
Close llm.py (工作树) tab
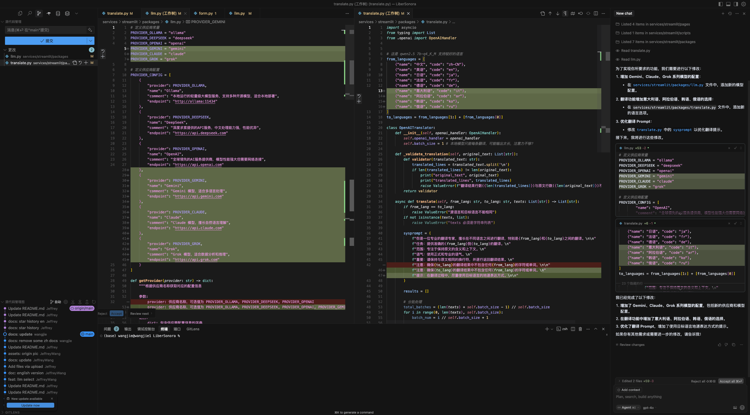pyautogui.click(x=185, y=13)
